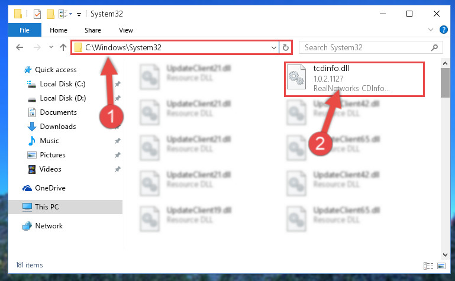Expand the address bar history dropdown

tap(273, 47)
